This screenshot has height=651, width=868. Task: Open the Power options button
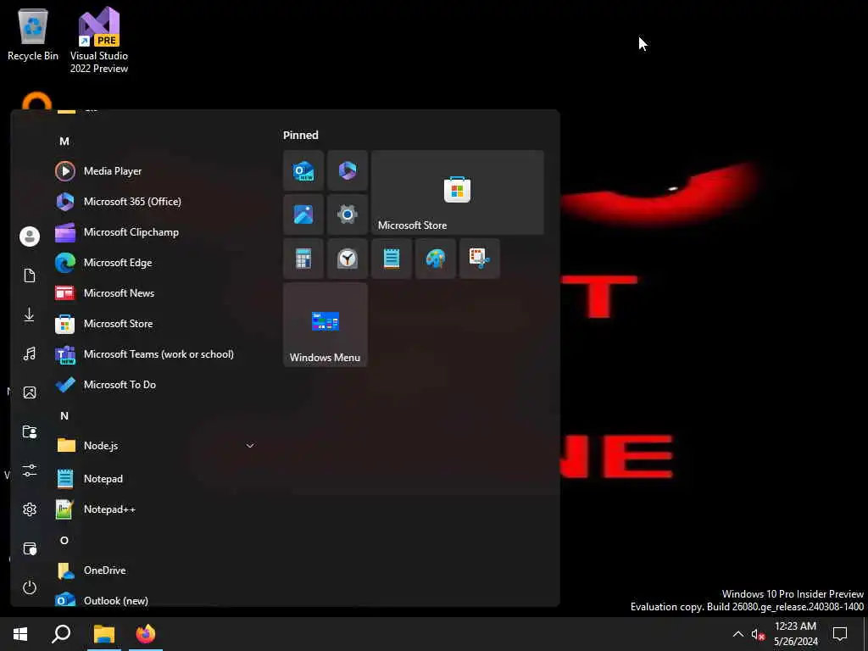click(30, 587)
